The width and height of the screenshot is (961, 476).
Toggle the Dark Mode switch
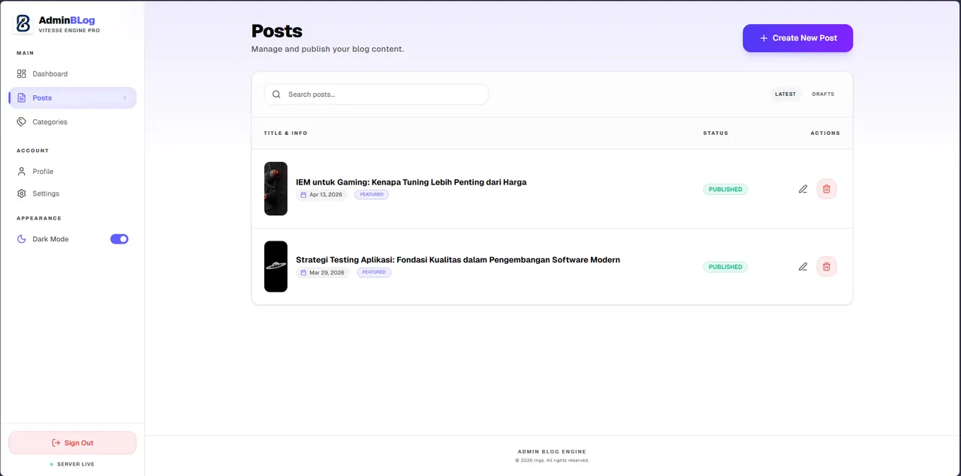(x=119, y=239)
